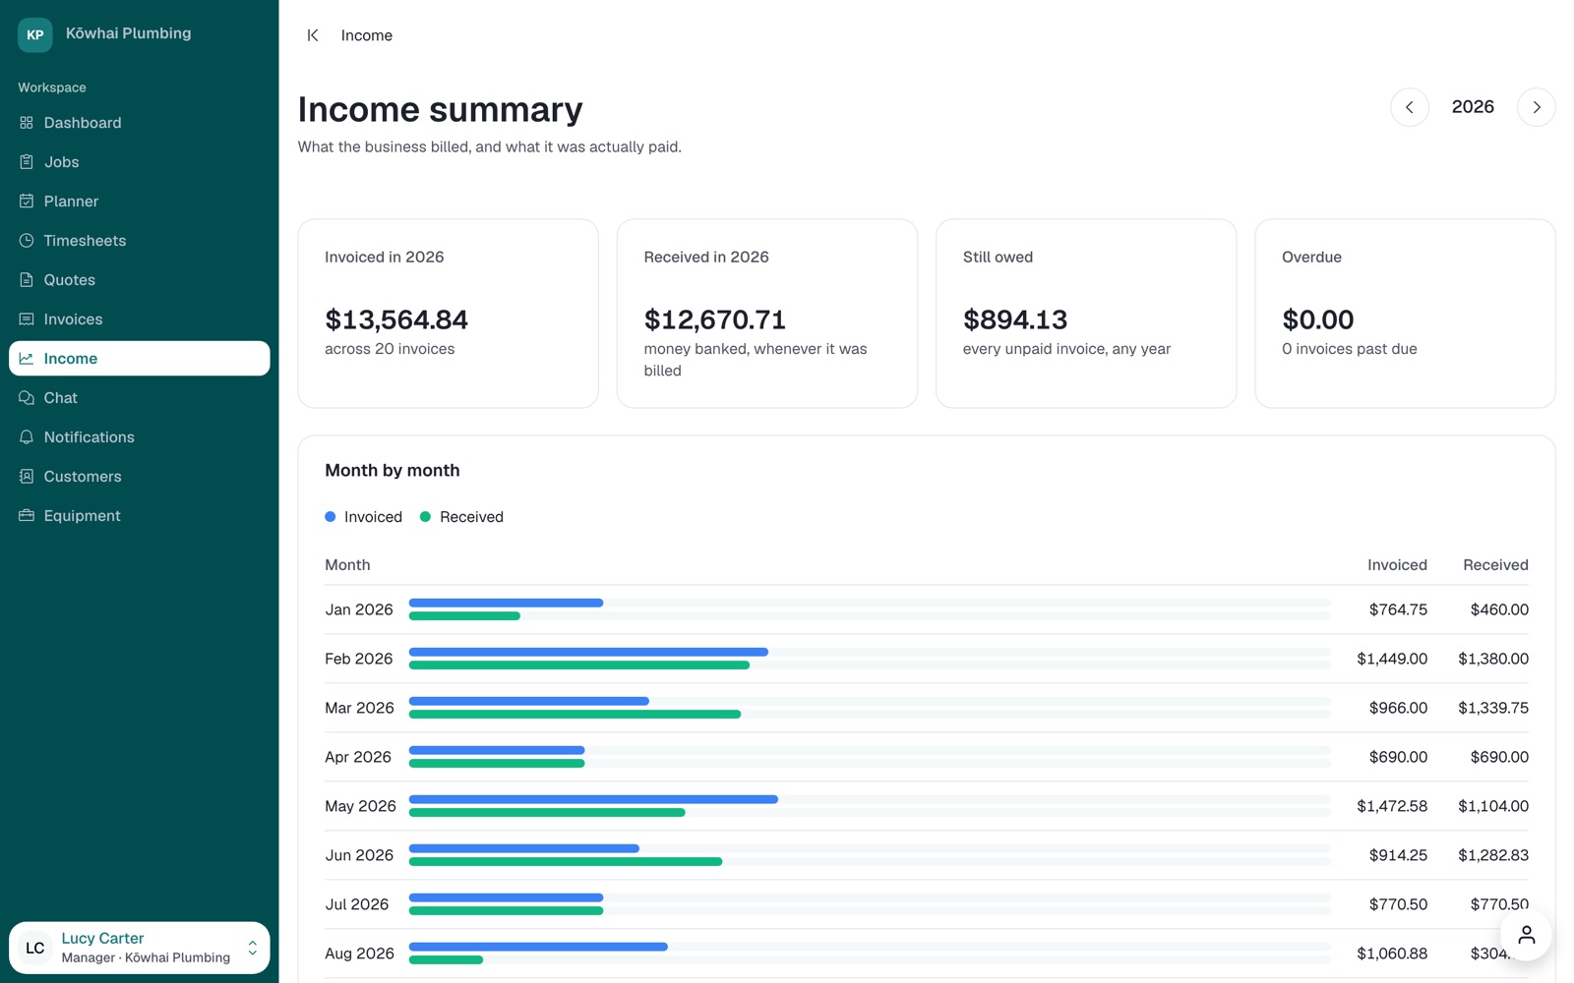Open the Quotes section
1574x983 pixels.
pyautogui.click(x=140, y=280)
